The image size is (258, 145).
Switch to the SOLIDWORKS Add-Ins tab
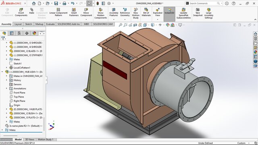click(x=69, y=24)
